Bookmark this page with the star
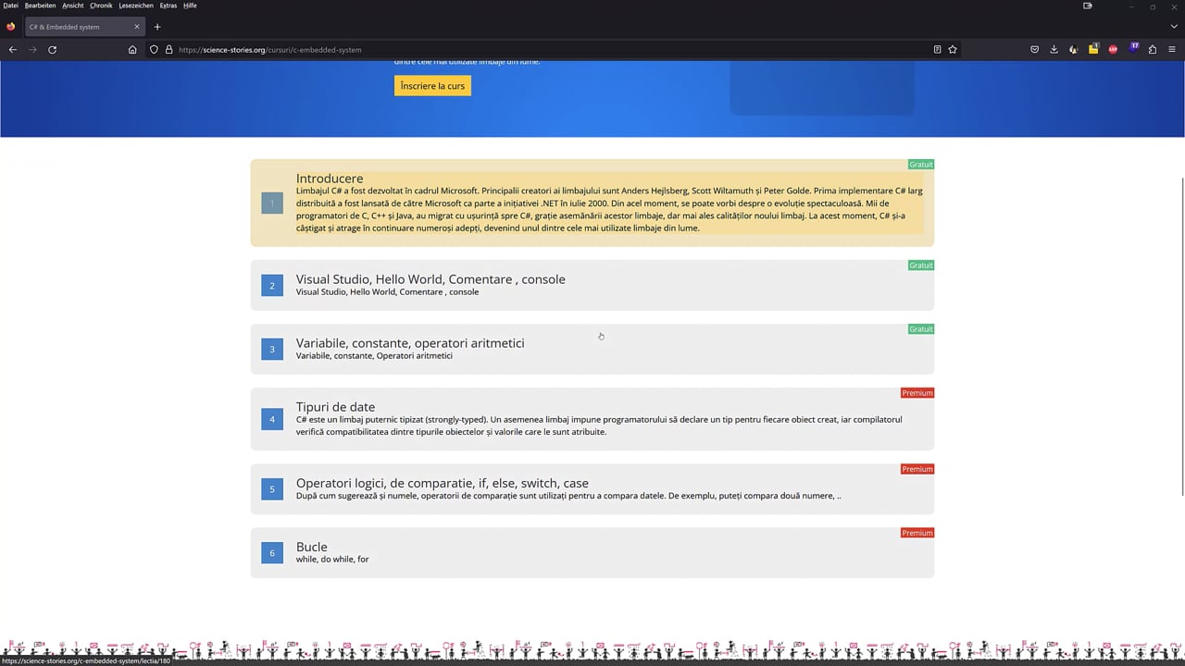Viewport: 1185px width, 666px height. (x=953, y=49)
